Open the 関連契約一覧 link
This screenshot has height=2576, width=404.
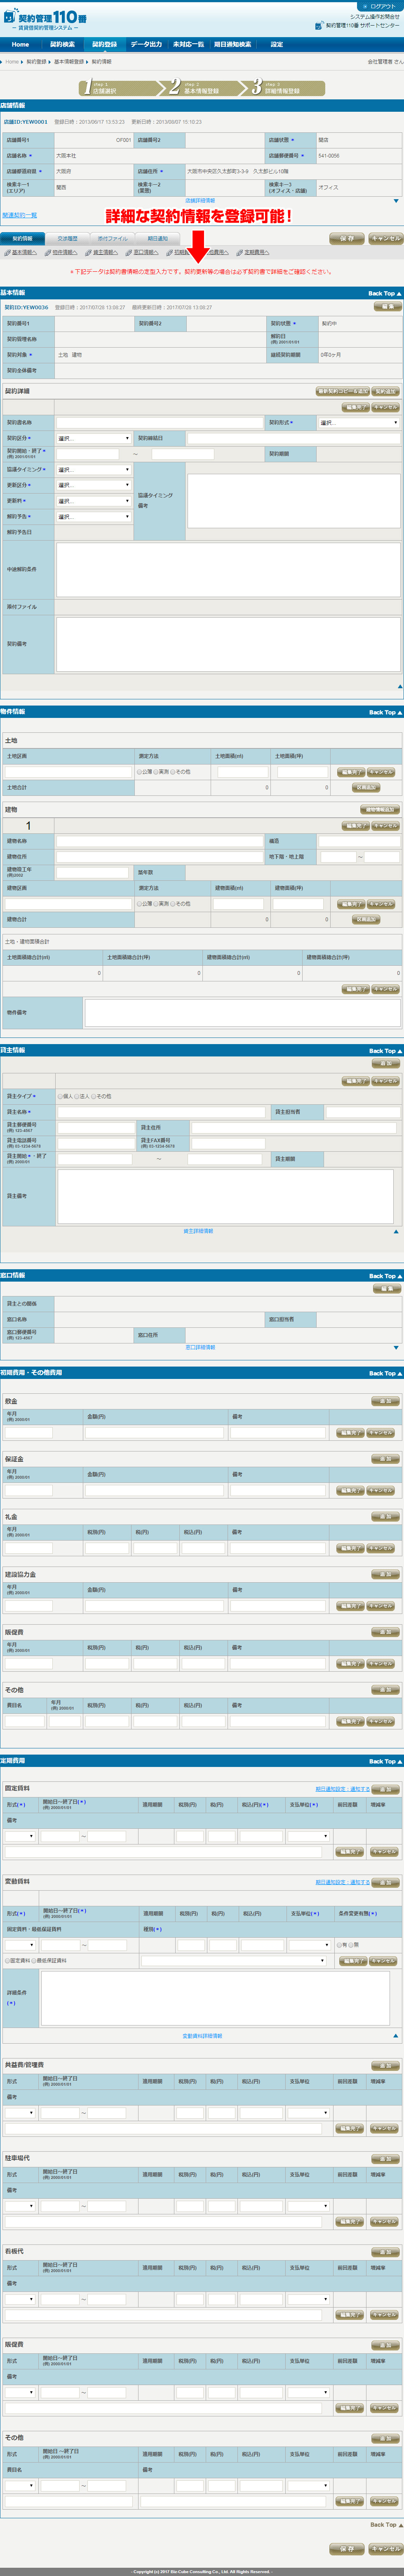[x=19, y=215]
